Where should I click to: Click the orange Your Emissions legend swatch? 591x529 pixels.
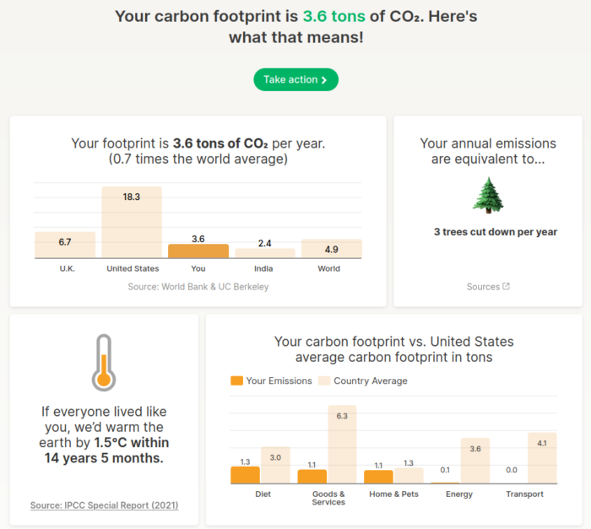tap(236, 381)
